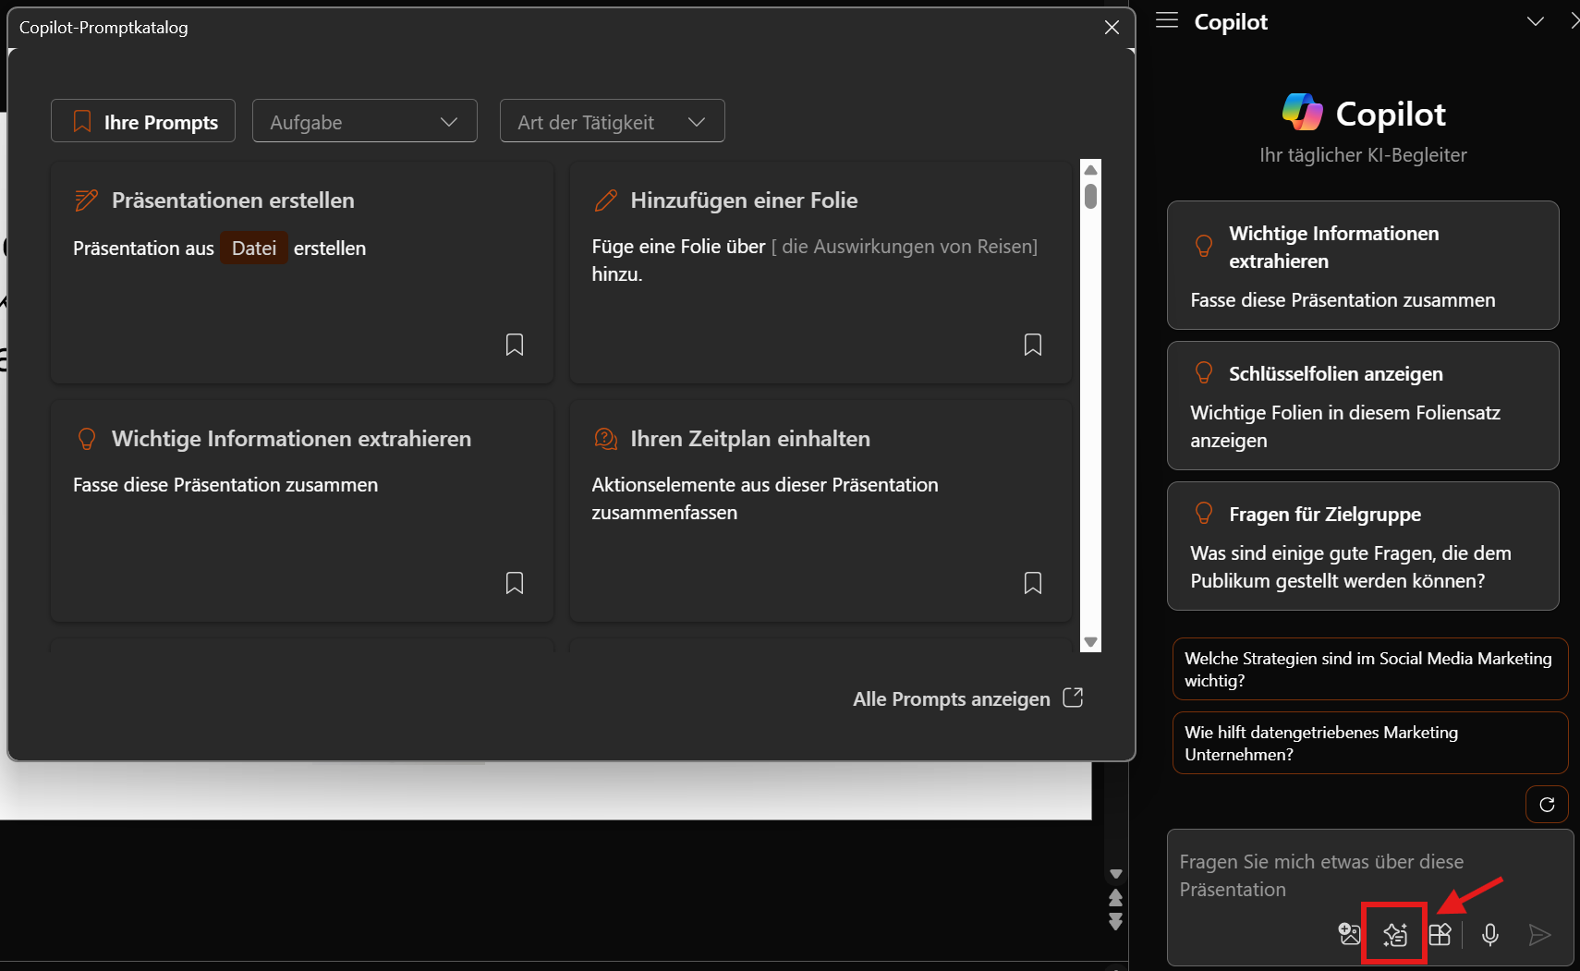Select Schlüsselfolien anzeigen suggestion card

(1362, 407)
